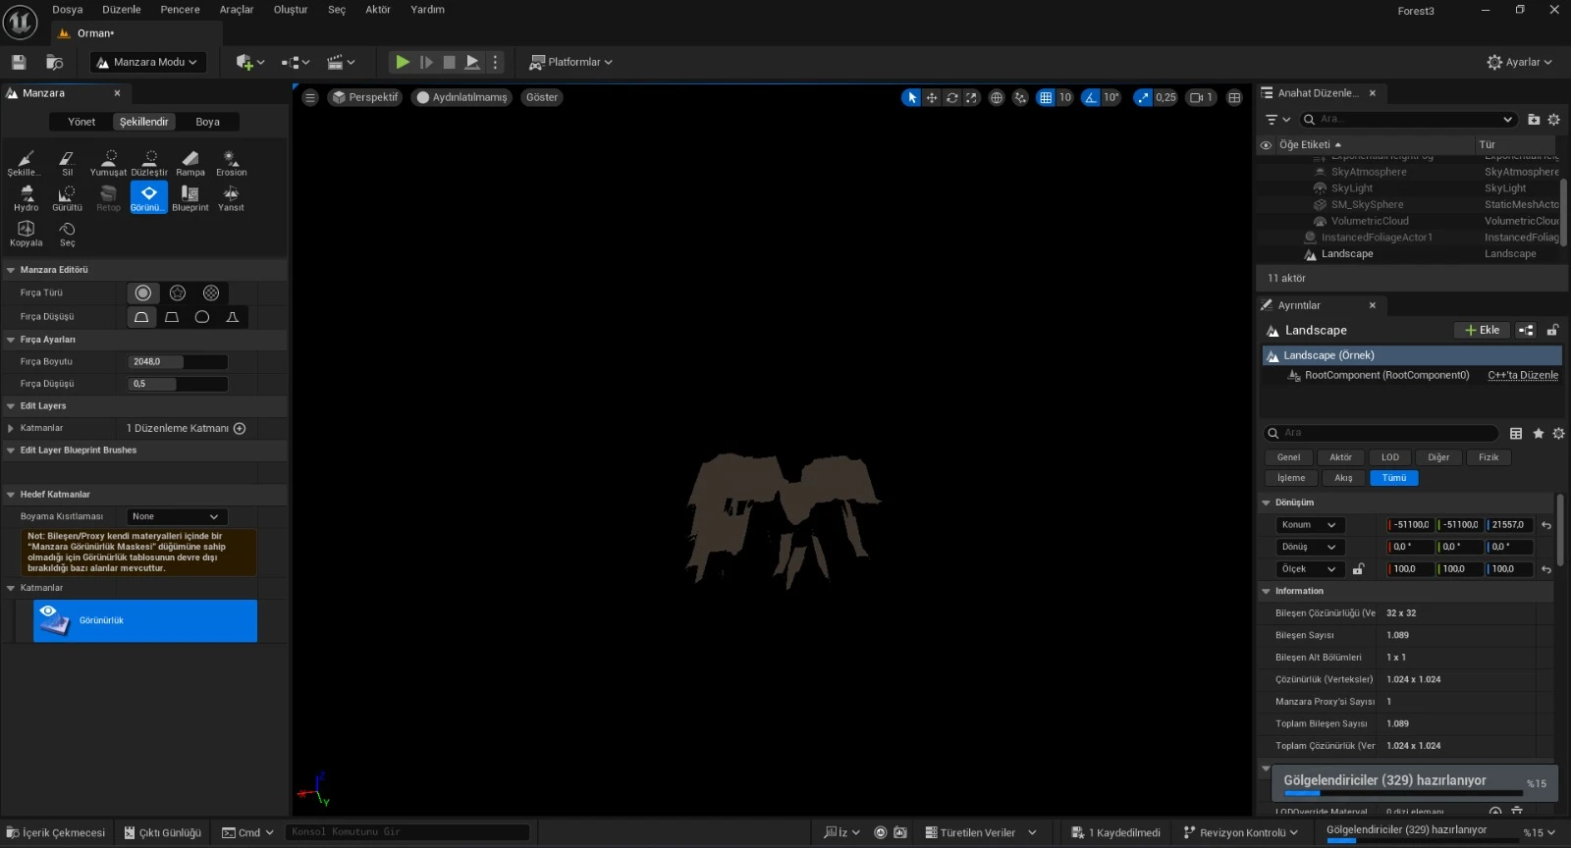Image resolution: width=1571 pixels, height=848 pixels.
Task: Start Play in editor
Action: [403, 62]
